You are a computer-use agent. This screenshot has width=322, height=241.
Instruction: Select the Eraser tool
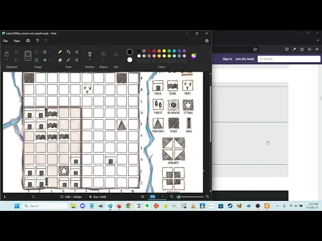[60, 60]
